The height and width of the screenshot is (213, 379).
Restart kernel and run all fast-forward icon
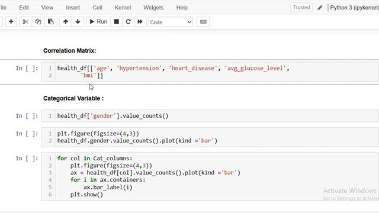pos(140,22)
